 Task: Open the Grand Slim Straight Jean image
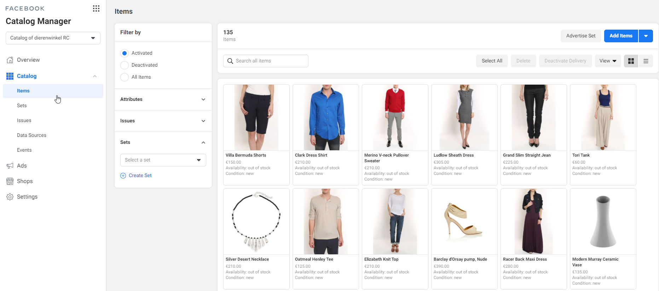click(534, 117)
